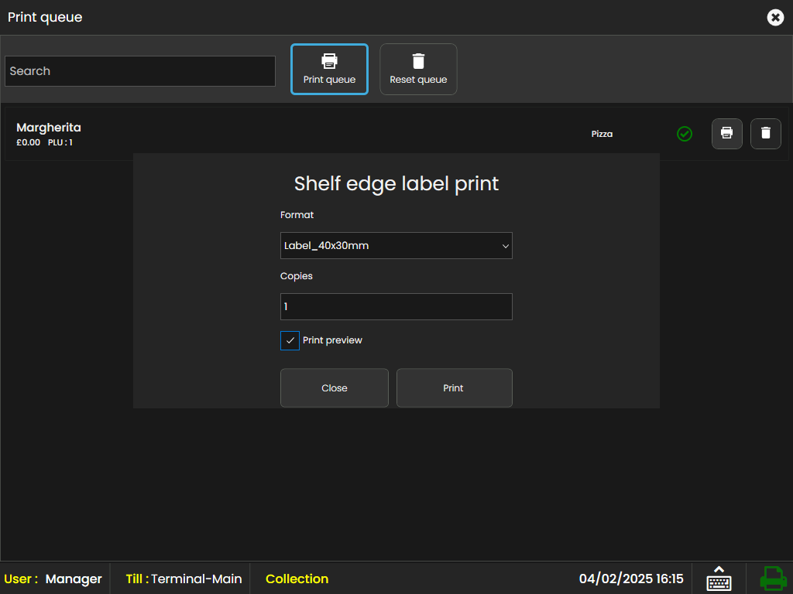This screenshot has height=594, width=793.
Task: Click the Reset queue trash button
Action: pyautogui.click(x=418, y=70)
